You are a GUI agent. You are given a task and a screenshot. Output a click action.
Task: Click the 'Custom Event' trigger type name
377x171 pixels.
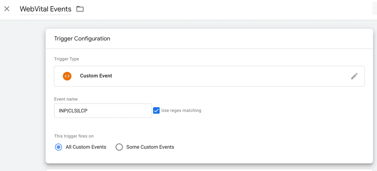pos(96,76)
